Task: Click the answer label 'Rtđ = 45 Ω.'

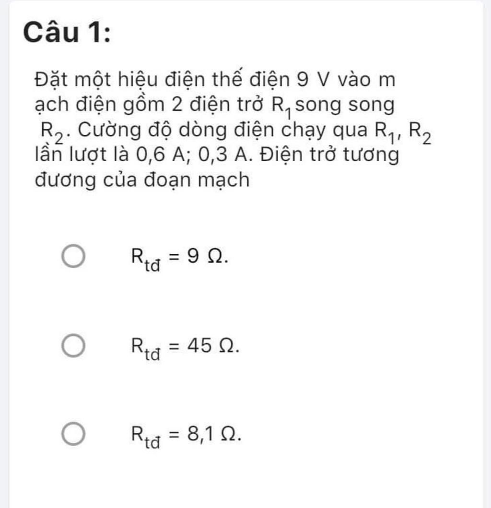Action: pyautogui.click(x=185, y=348)
